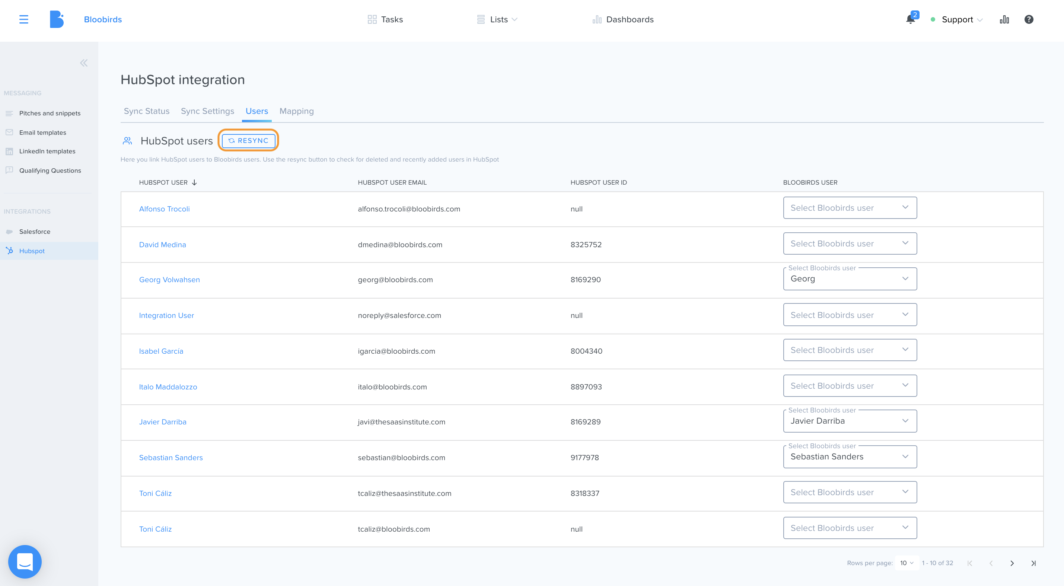The width and height of the screenshot is (1064, 586).
Task: Open Integration User link
Action: tap(166, 315)
